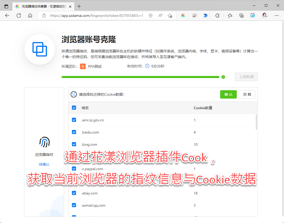Click the second toolbar extension icon

[194, 16]
